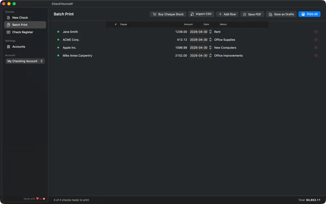Click the Save PDF download icon

tap(245, 14)
